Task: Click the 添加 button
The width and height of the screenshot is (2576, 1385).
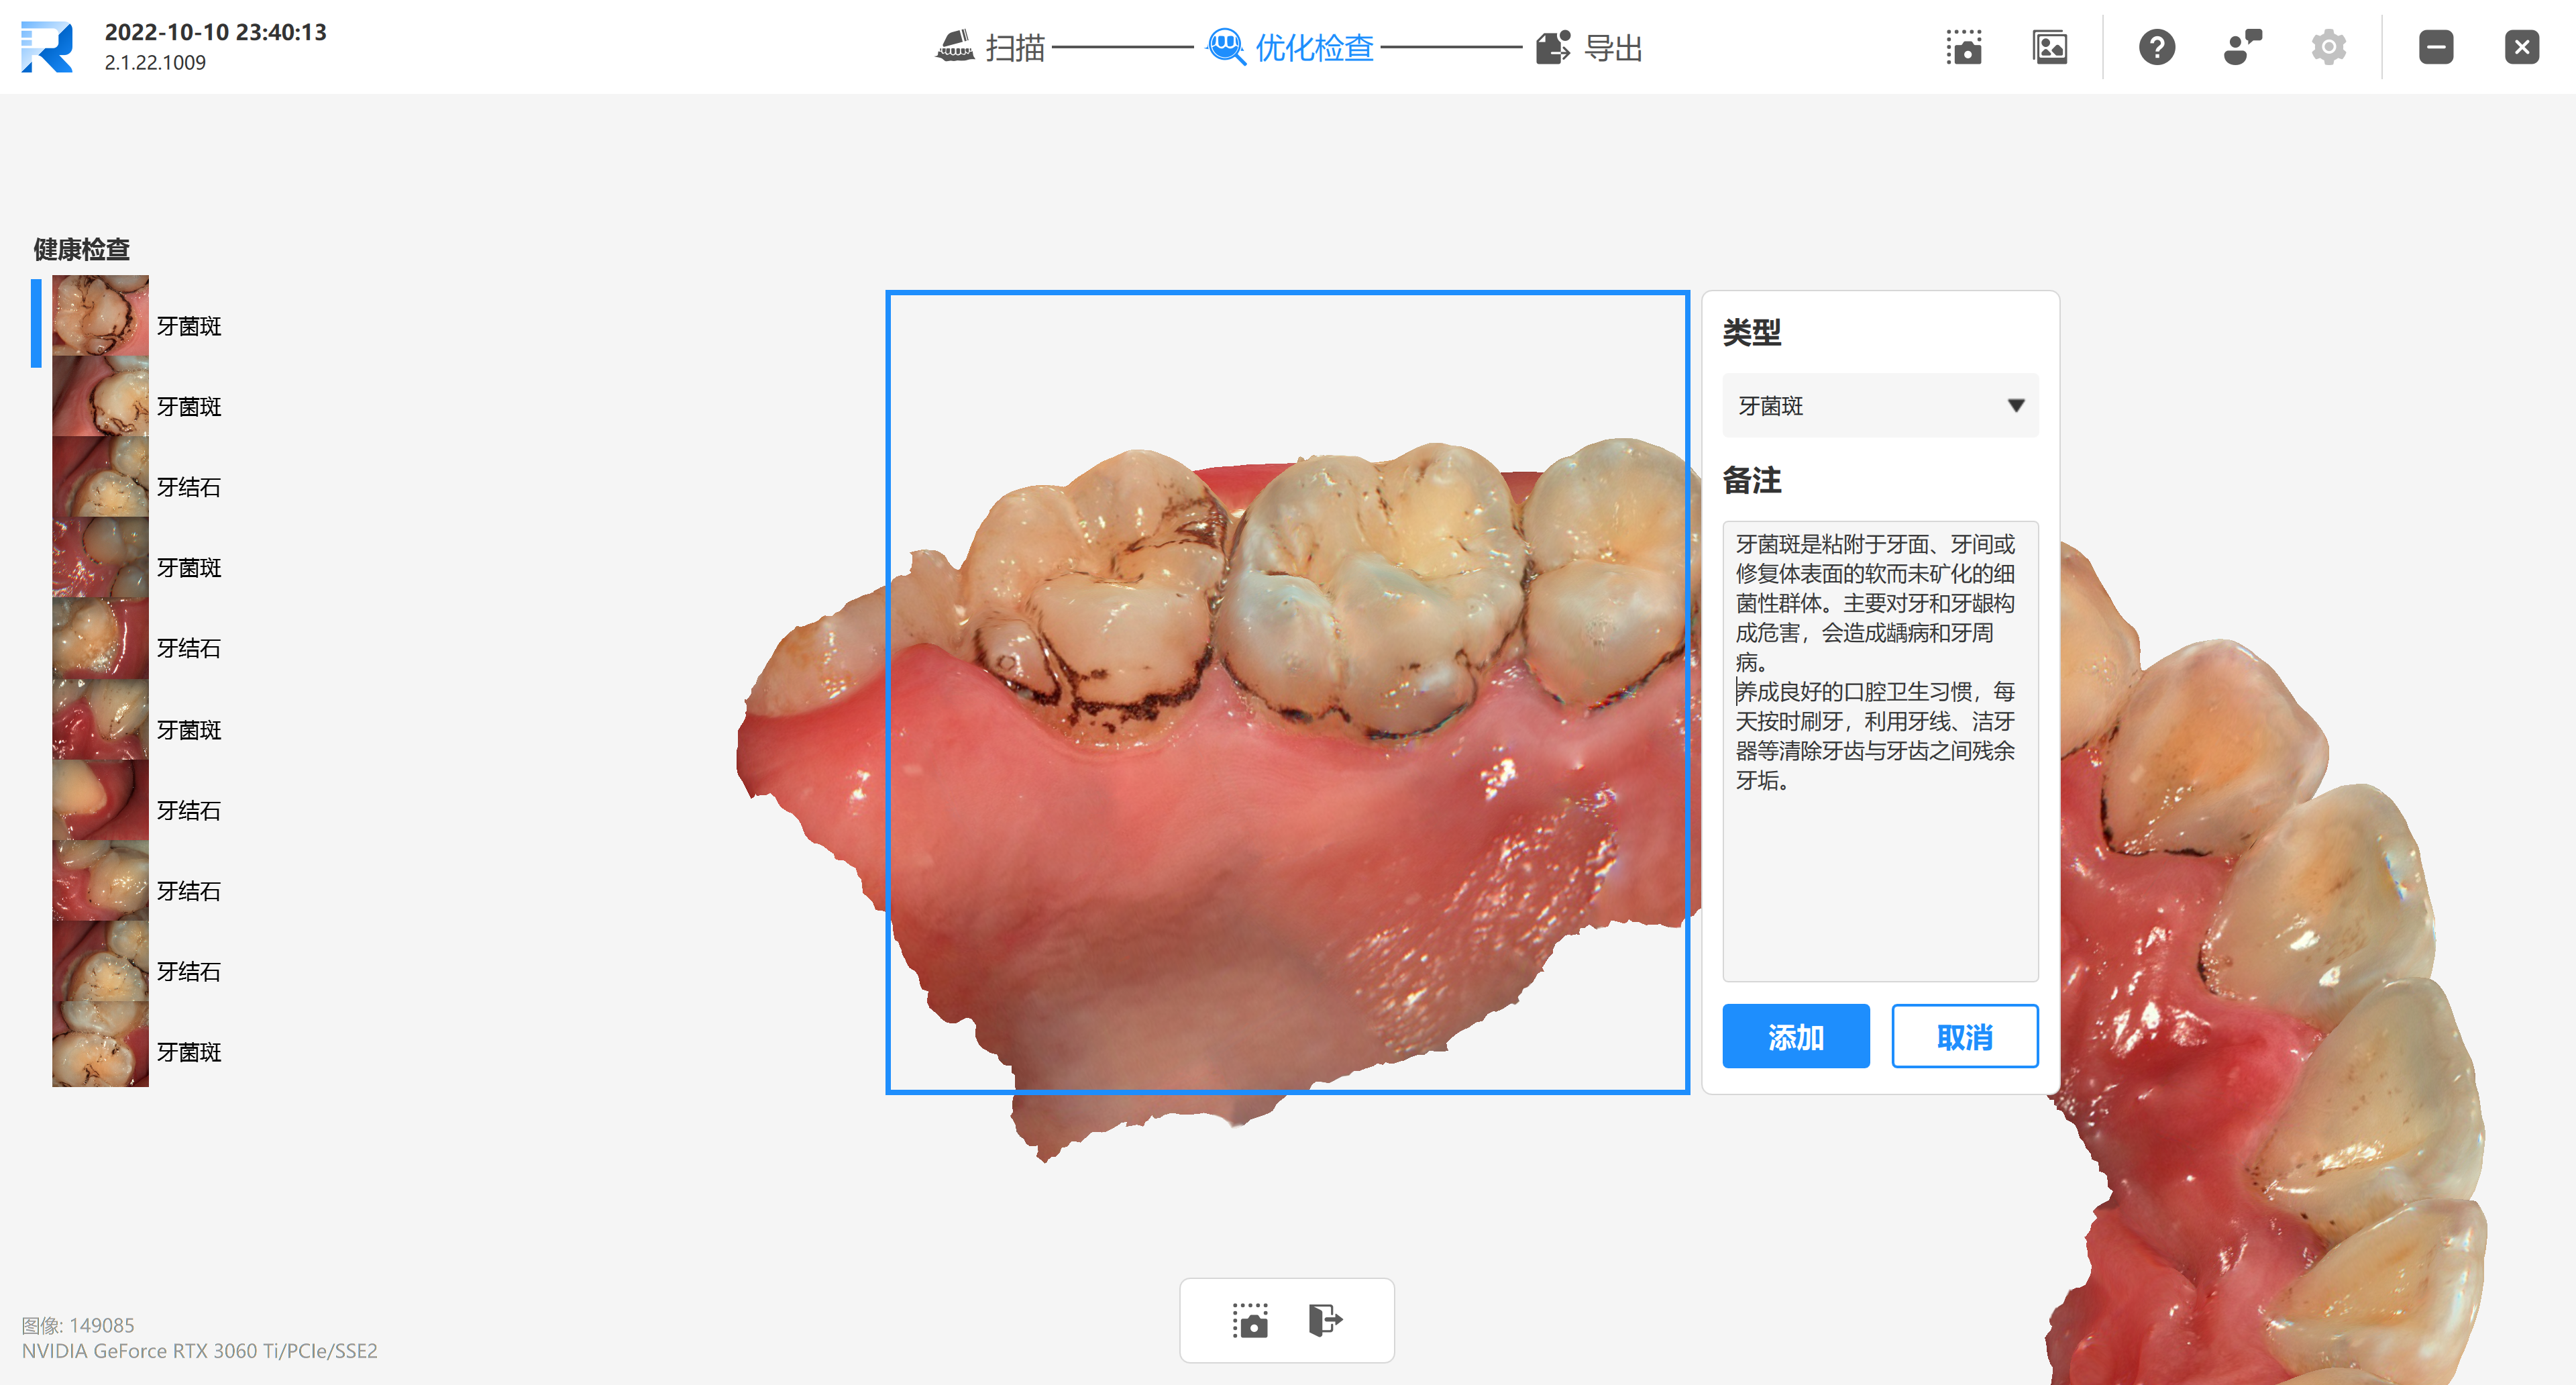Action: 1796,1036
